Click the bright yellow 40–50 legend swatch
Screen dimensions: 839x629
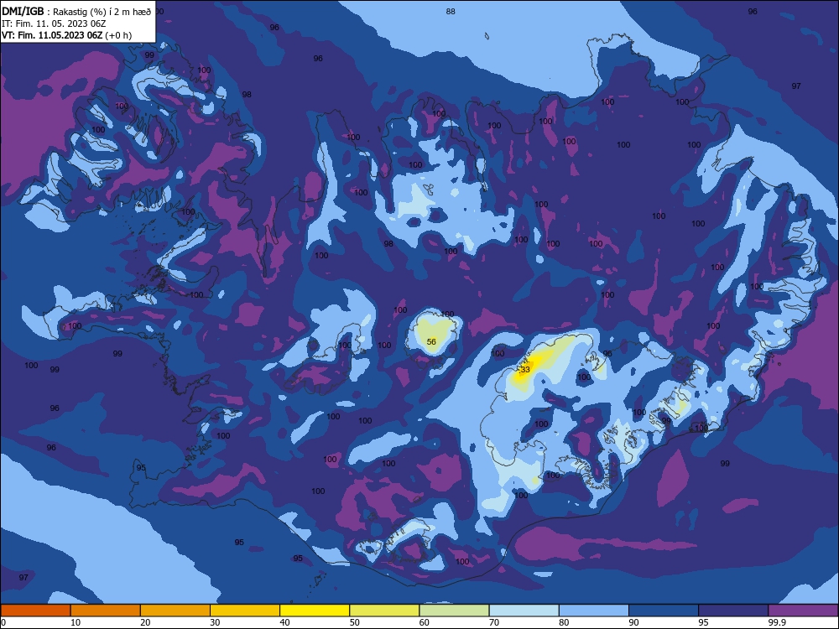(x=315, y=611)
